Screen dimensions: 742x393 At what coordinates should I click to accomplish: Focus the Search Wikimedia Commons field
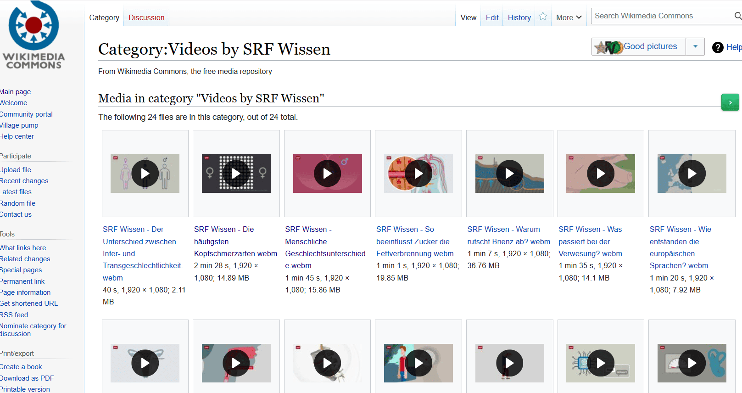pyautogui.click(x=663, y=16)
